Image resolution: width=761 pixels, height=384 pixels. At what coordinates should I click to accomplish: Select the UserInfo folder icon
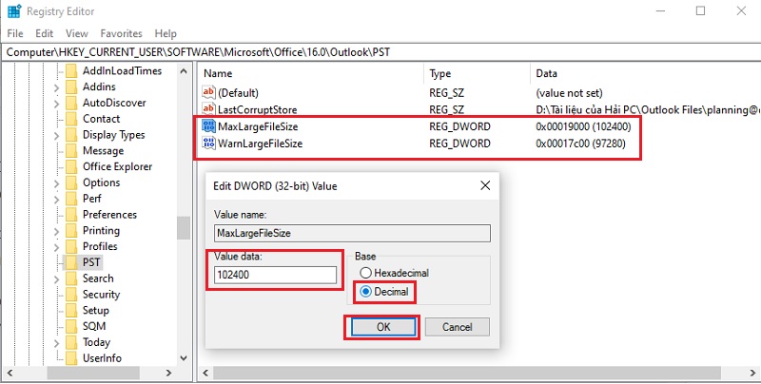click(69, 358)
